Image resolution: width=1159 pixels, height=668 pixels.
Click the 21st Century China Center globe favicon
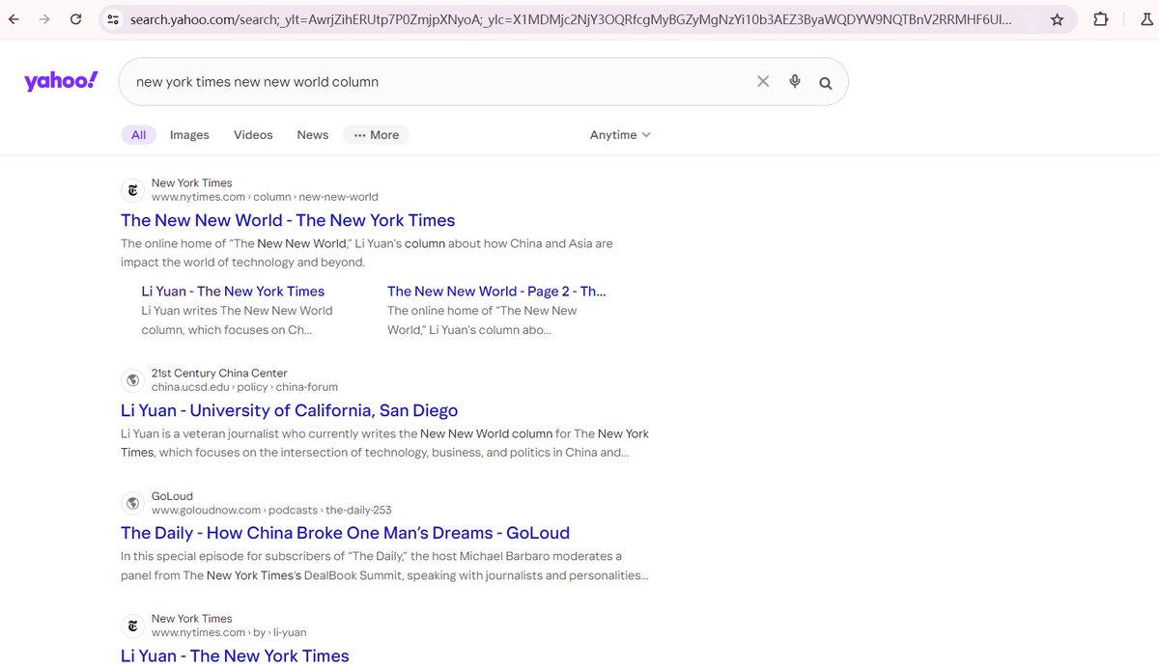tap(132, 380)
